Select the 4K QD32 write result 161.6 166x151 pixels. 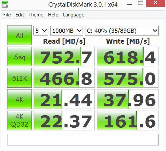[x=128, y=120]
